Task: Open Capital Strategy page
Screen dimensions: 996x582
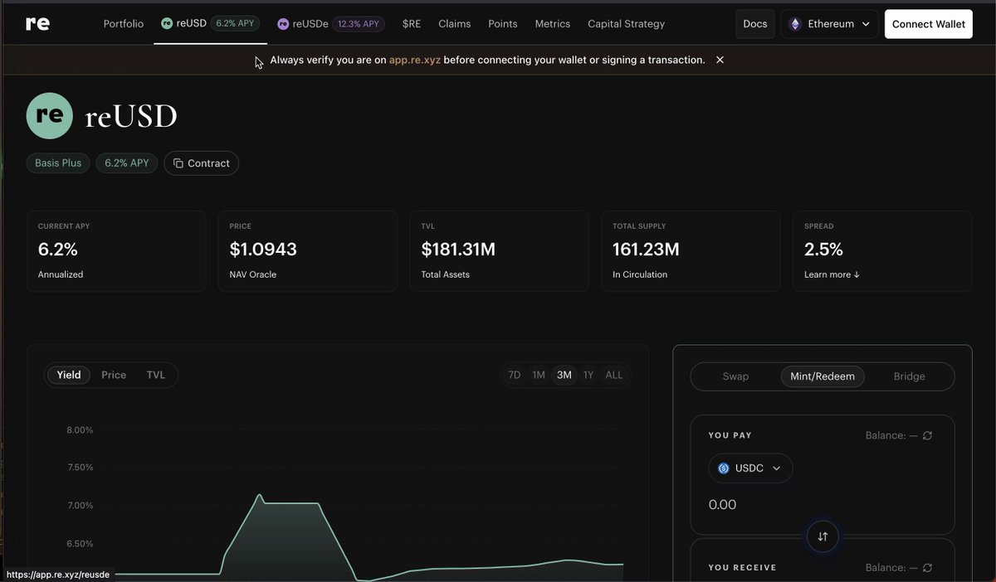Action: pyautogui.click(x=626, y=24)
